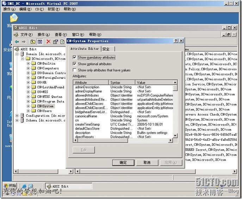Click the Internet Explorer quick launch icon
The image size is (242, 199).
click(x=24, y=186)
